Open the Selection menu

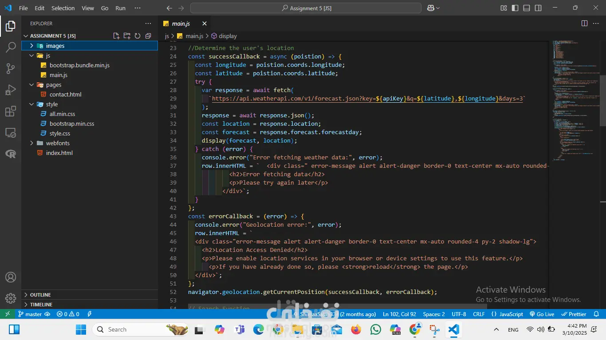63,8
